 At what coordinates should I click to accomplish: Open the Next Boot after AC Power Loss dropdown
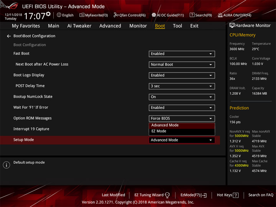pos(182,65)
